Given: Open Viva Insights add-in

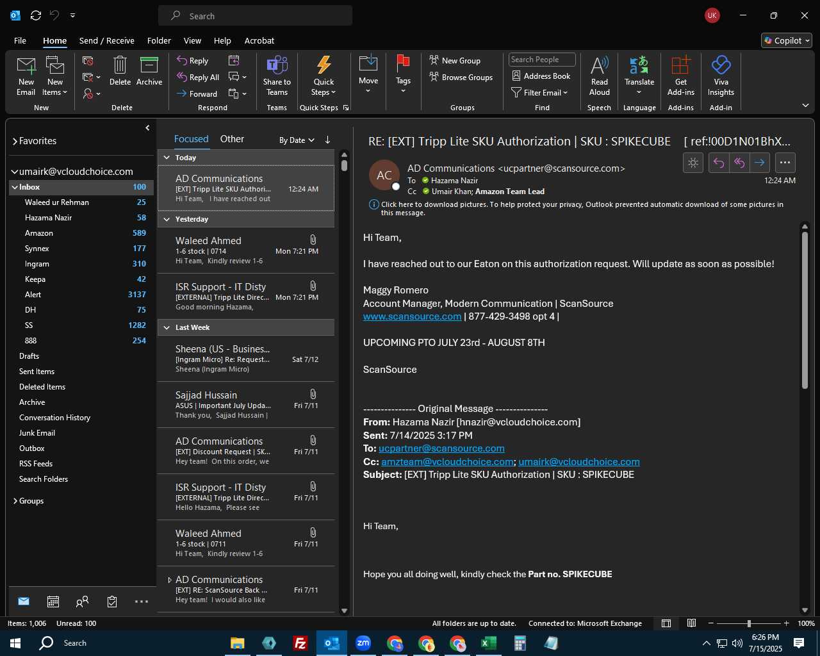Looking at the screenshot, I should 721,76.
